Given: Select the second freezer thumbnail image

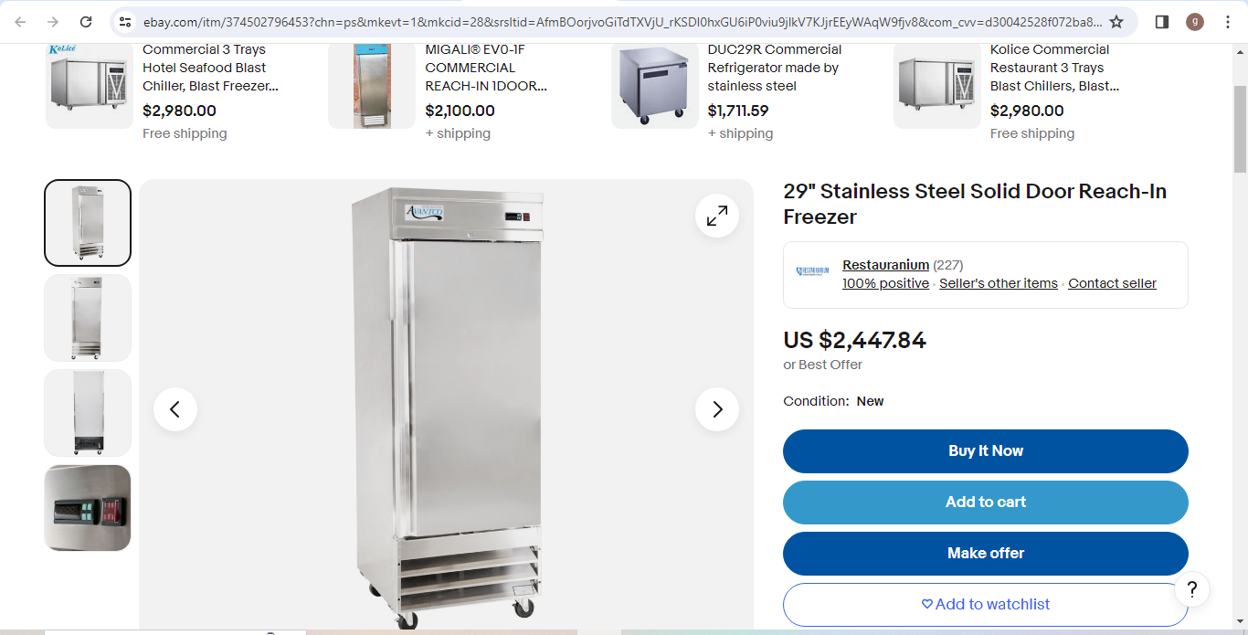Looking at the screenshot, I should pyautogui.click(x=88, y=318).
